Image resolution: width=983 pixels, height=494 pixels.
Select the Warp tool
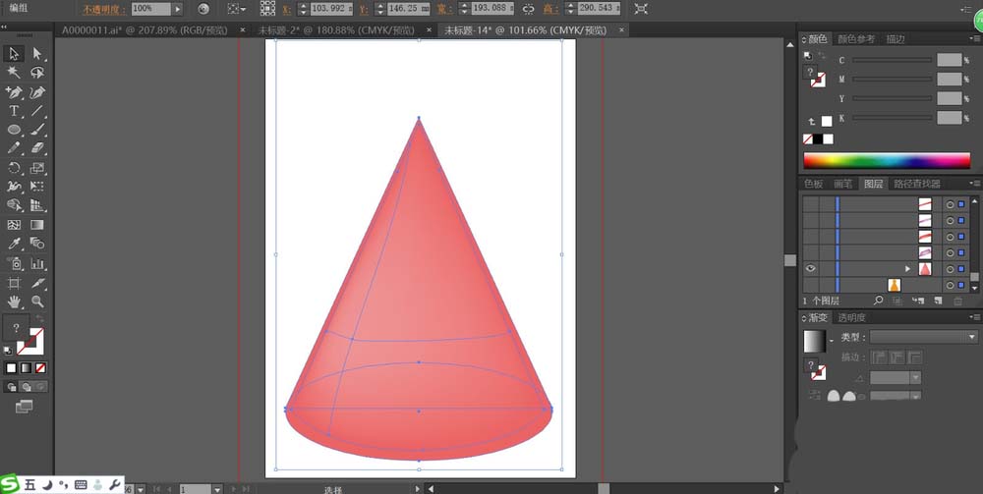tap(14, 187)
